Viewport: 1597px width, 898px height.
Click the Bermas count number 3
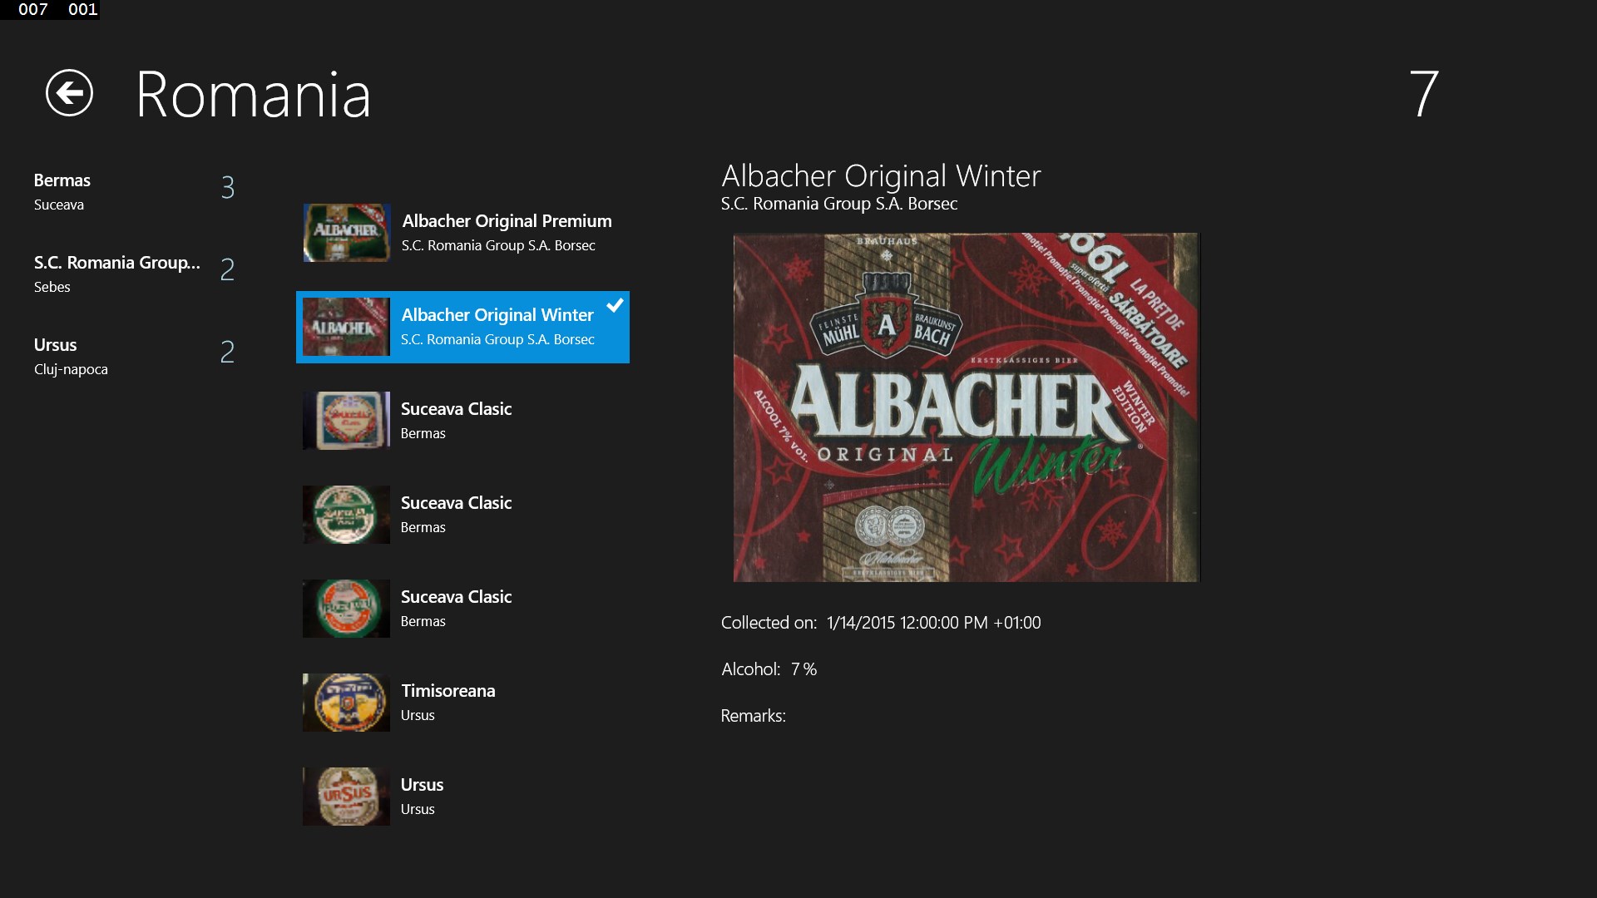[227, 188]
